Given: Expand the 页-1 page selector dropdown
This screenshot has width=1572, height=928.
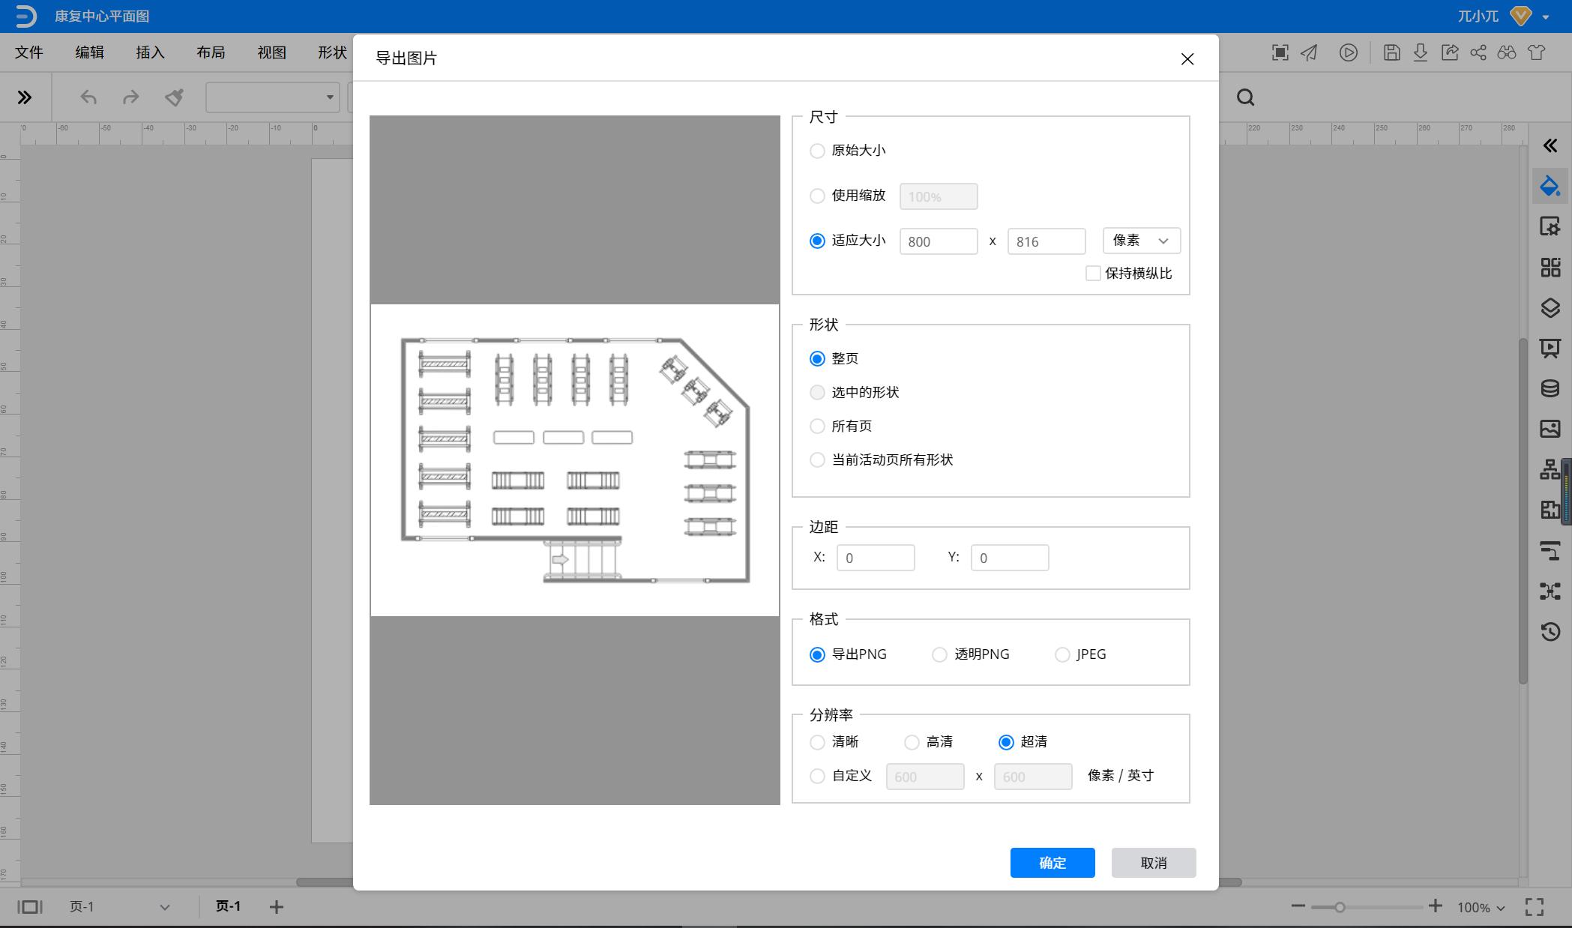Looking at the screenshot, I should 120,906.
